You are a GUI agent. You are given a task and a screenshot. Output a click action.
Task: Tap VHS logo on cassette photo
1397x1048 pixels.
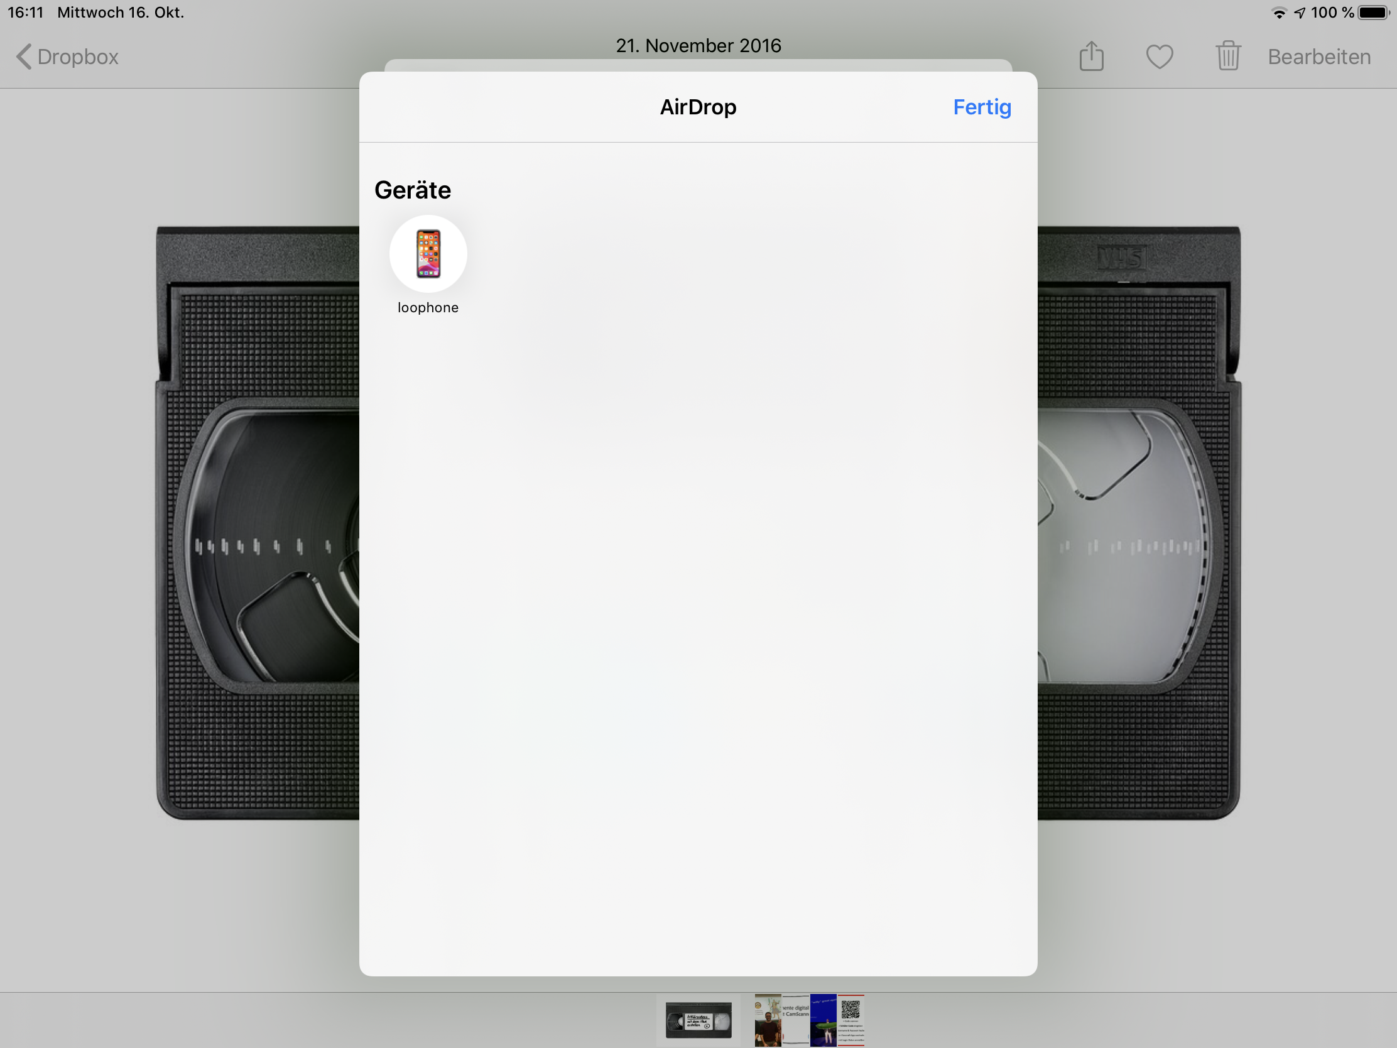[1122, 258]
